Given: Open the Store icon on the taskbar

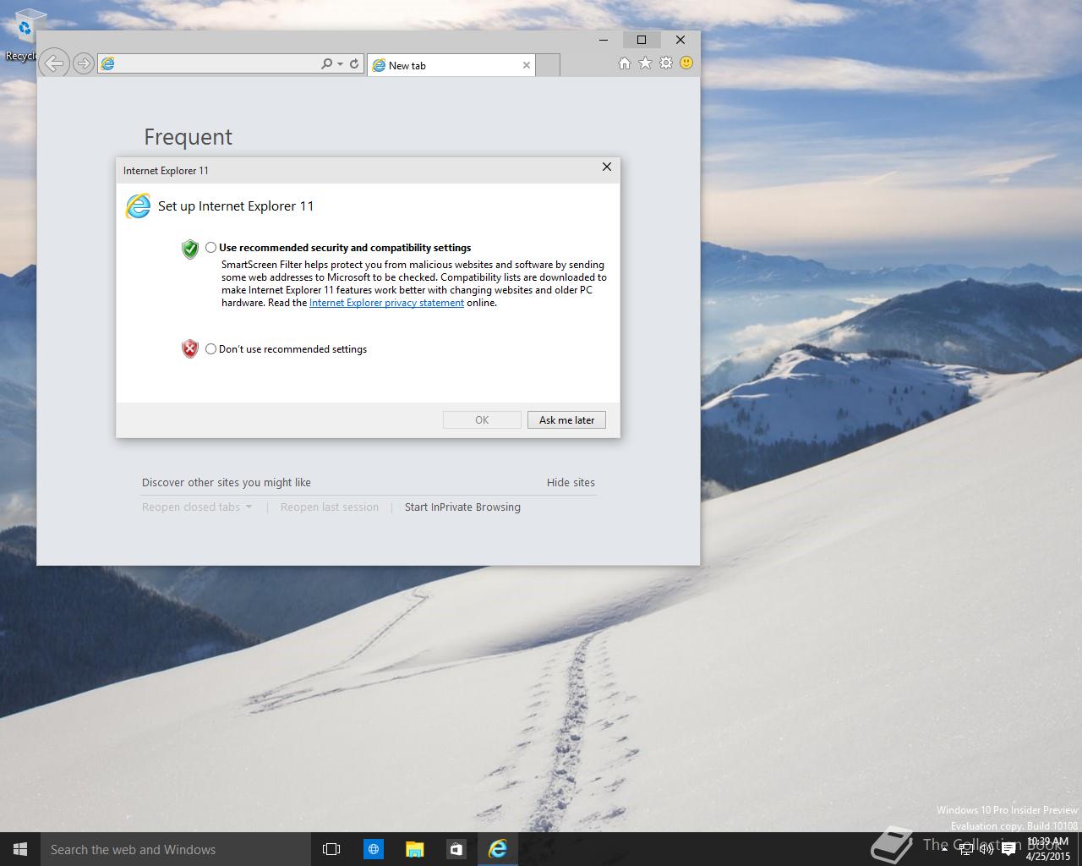Looking at the screenshot, I should coord(456,849).
